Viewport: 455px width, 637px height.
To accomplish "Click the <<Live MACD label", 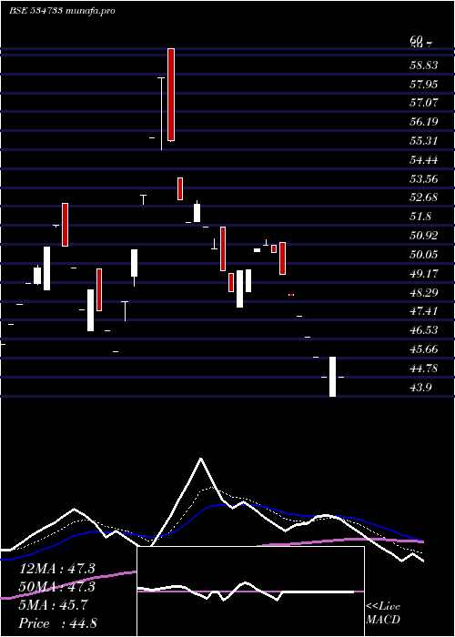I will 383,613.
